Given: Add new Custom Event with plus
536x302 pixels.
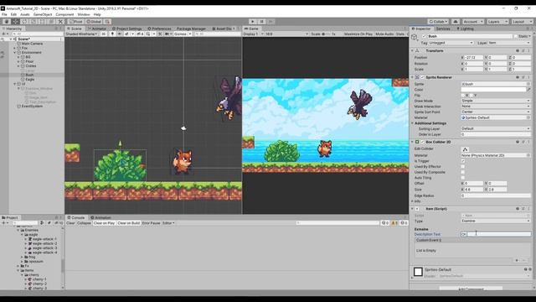Looking at the screenshot, I should coord(517,260).
